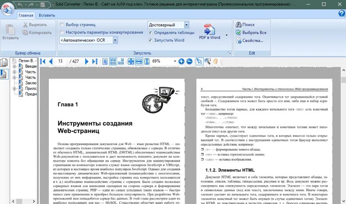Image resolution: width=346 pixels, height=204 pixels.
Task: Select the Hand pan tool
Action: click(x=216, y=61)
